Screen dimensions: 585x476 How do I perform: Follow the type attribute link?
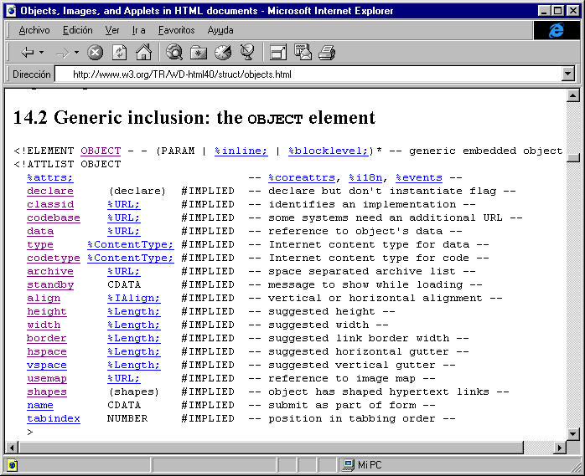click(40, 245)
